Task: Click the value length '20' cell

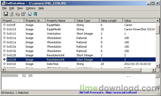Action: [x=102, y=64]
